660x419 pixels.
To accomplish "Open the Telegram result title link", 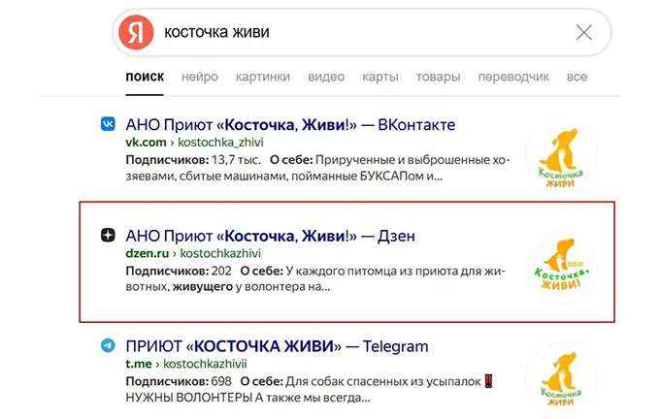I will coord(277,346).
